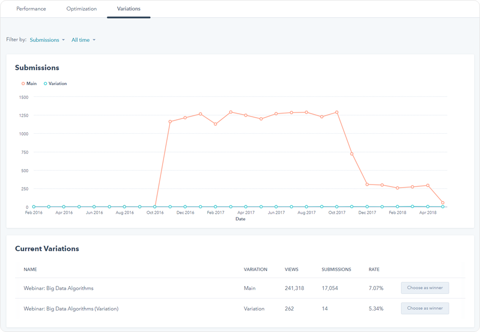Open the Submissions filter dropdown
Image resolution: width=480 pixels, height=332 pixels.
pos(47,40)
